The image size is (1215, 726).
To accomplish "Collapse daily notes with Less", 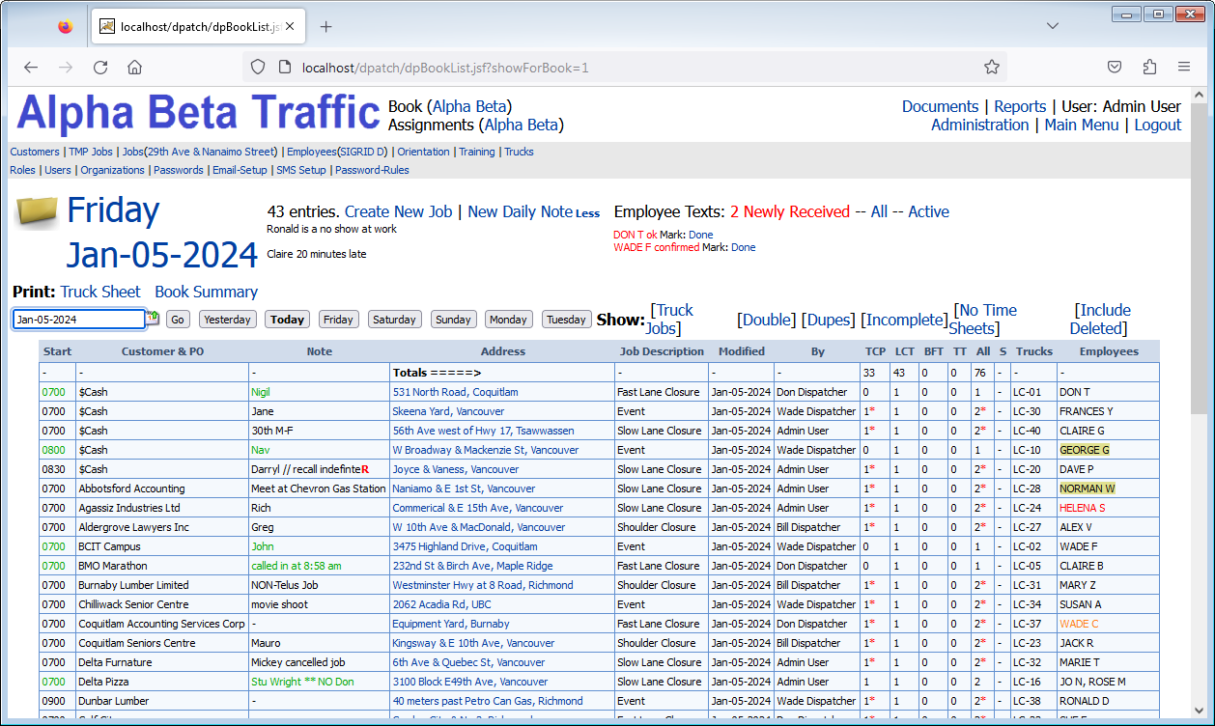I will click(587, 213).
